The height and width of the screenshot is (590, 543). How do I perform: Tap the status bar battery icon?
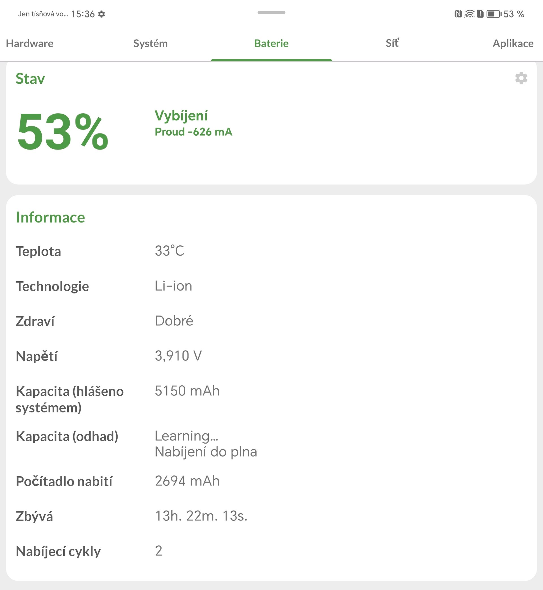pyautogui.click(x=494, y=14)
